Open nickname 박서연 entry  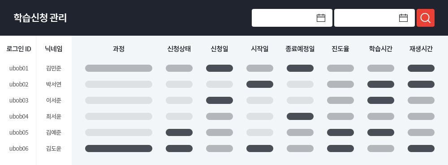point(53,84)
